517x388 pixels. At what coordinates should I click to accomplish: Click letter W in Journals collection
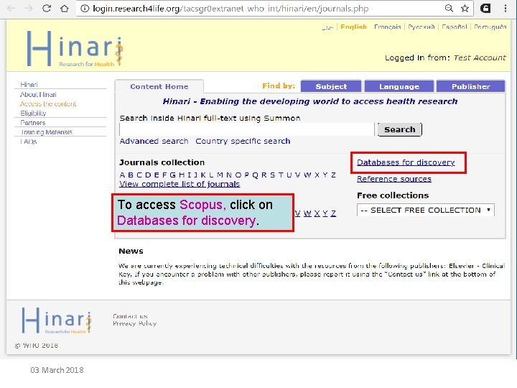(307, 175)
